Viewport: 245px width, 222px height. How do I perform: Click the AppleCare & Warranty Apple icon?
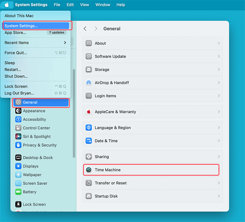(89, 112)
